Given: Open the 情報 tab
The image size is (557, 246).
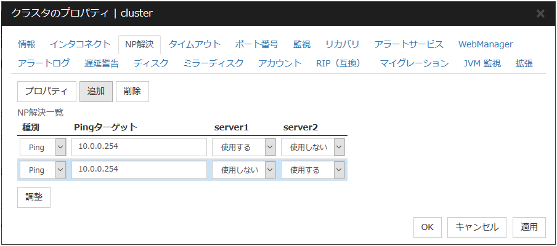Looking at the screenshot, I should (x=26, y=44).
